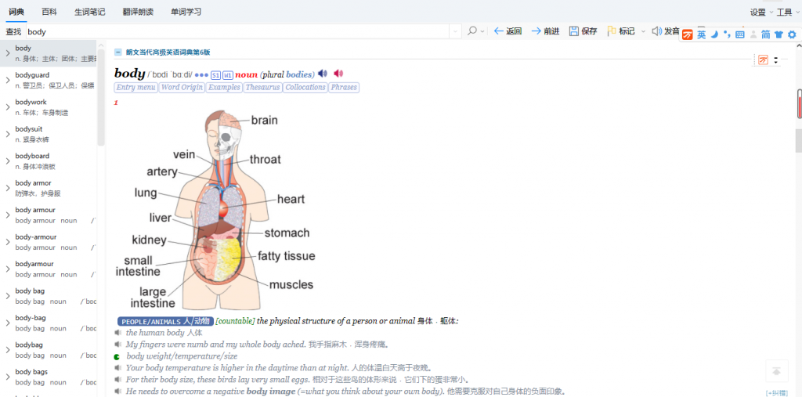Open the dropdown arrow beside 标记

(644, 32)
